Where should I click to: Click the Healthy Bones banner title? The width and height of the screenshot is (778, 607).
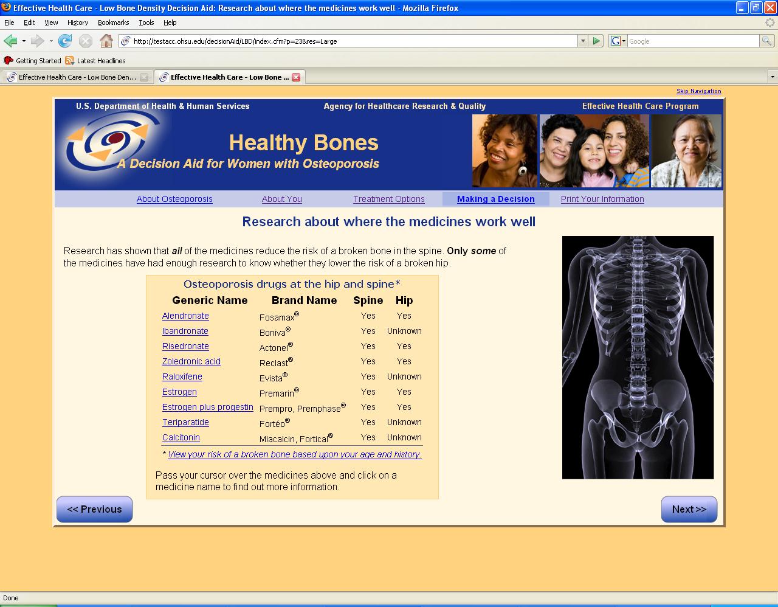click(x=304, y=142)
